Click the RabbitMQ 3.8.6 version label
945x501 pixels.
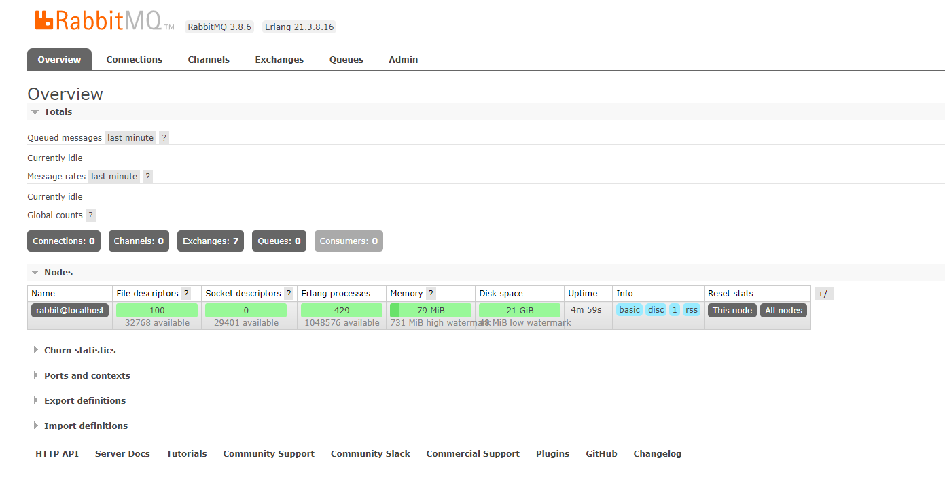point(219,27)
